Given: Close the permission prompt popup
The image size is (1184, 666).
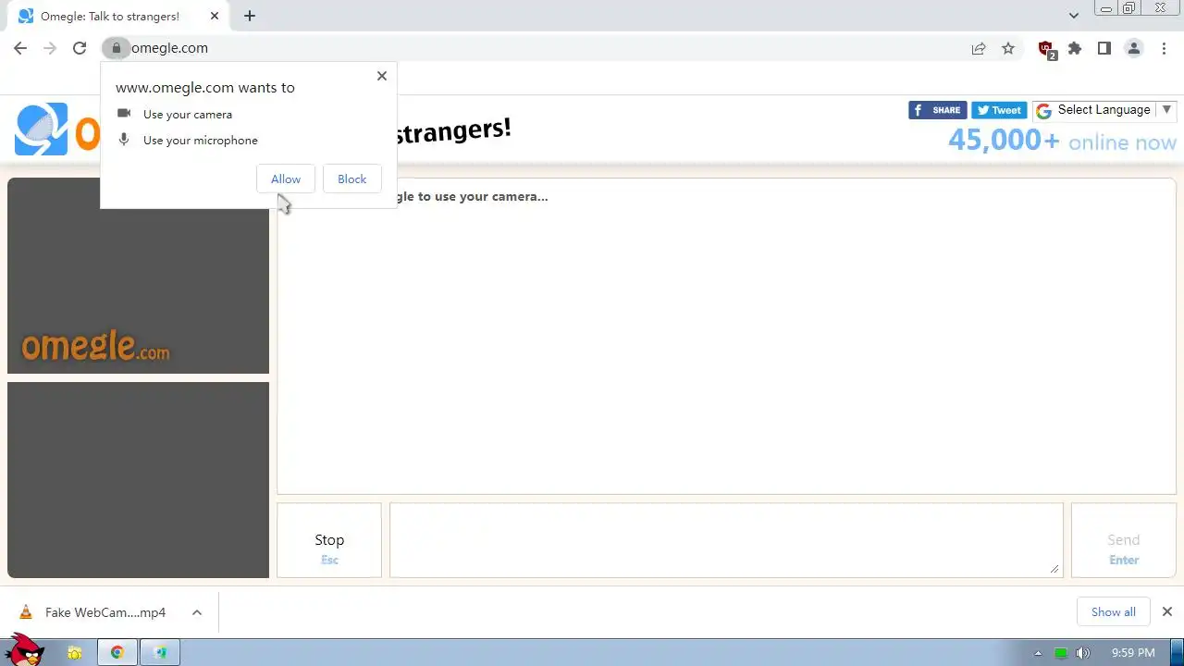Looking at the screenshot, I should click(x=382, y=76).
